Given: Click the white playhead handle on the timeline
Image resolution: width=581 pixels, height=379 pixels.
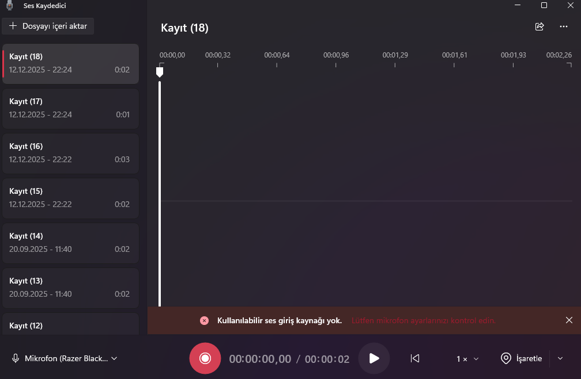Looking at the screenshot, I should coord(160,72).
